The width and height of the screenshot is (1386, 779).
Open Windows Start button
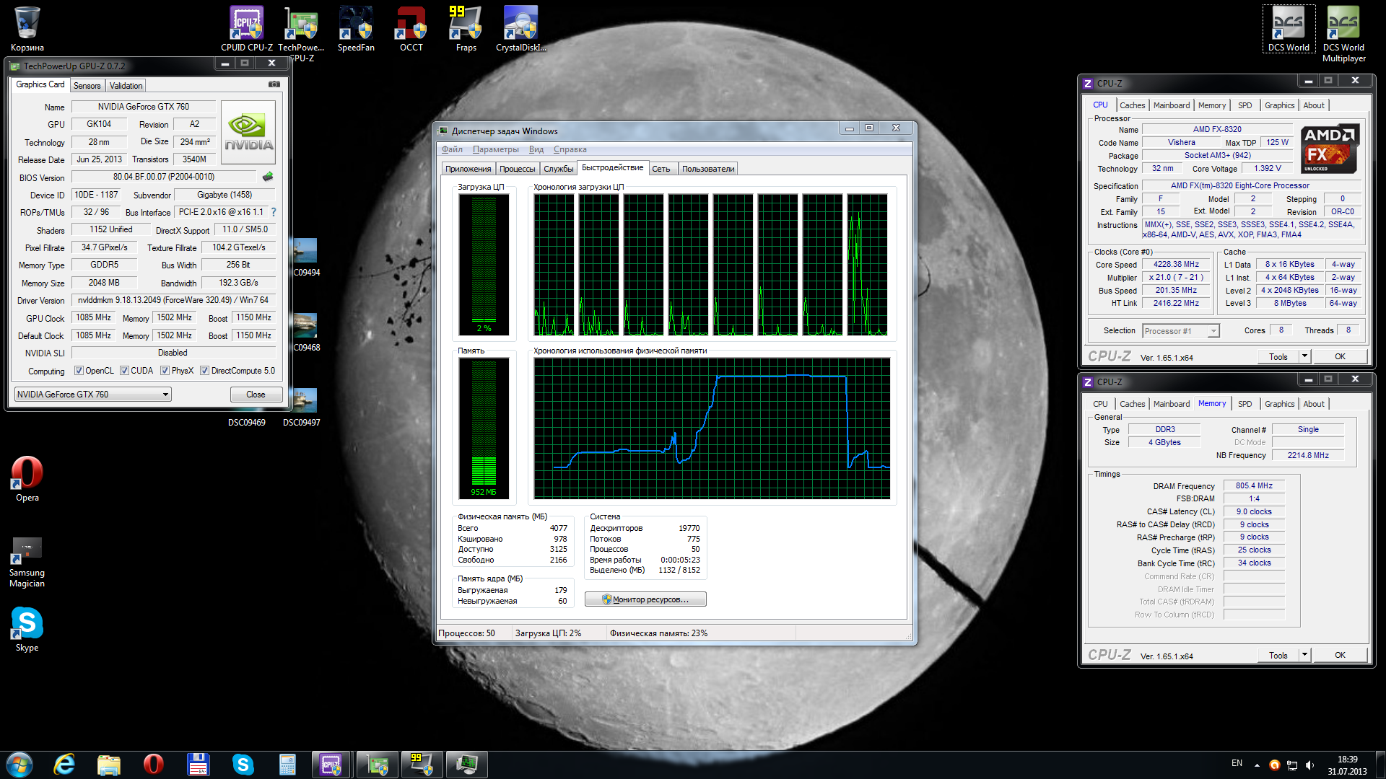click(19, 765)
